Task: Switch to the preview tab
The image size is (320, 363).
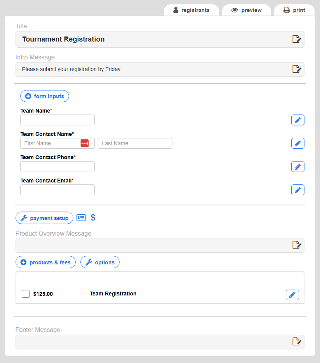Action: click(247, 10)
